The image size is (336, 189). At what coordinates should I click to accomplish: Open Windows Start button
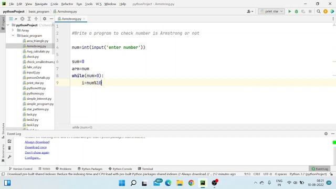[x=122, y=183]
